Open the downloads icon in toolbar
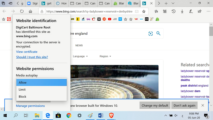 click(182, 12)
